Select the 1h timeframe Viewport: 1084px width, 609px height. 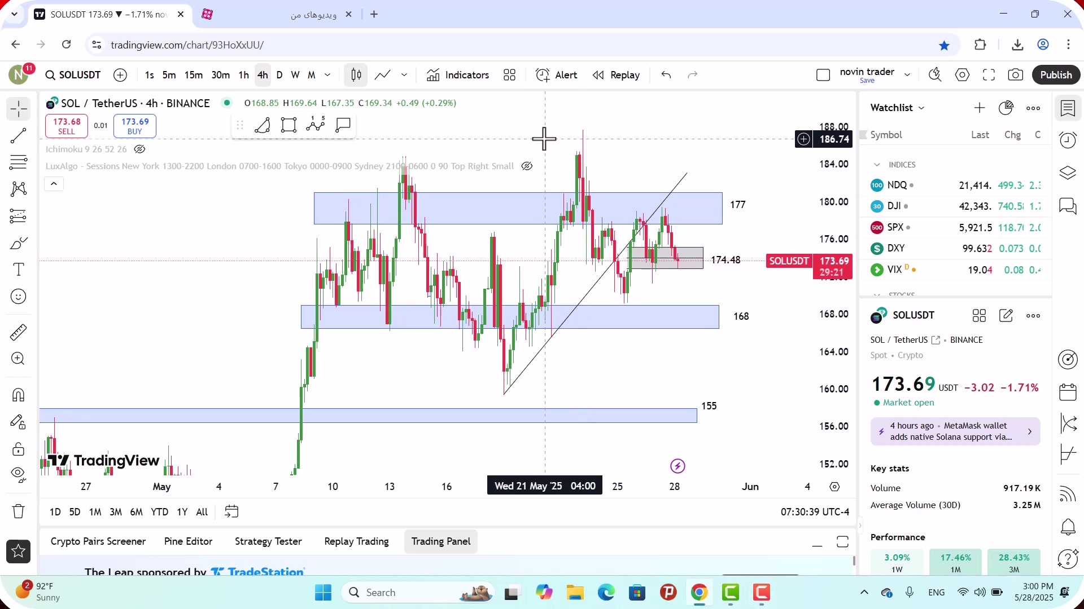(x=243, y=75)
